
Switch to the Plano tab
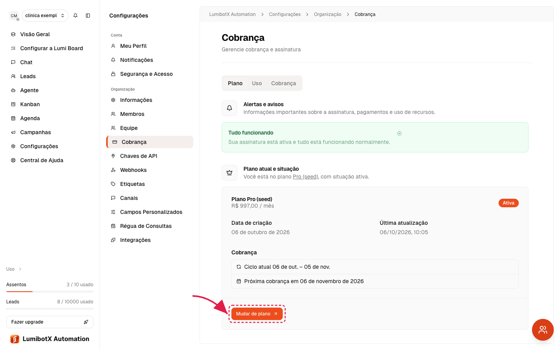(235, 83)
